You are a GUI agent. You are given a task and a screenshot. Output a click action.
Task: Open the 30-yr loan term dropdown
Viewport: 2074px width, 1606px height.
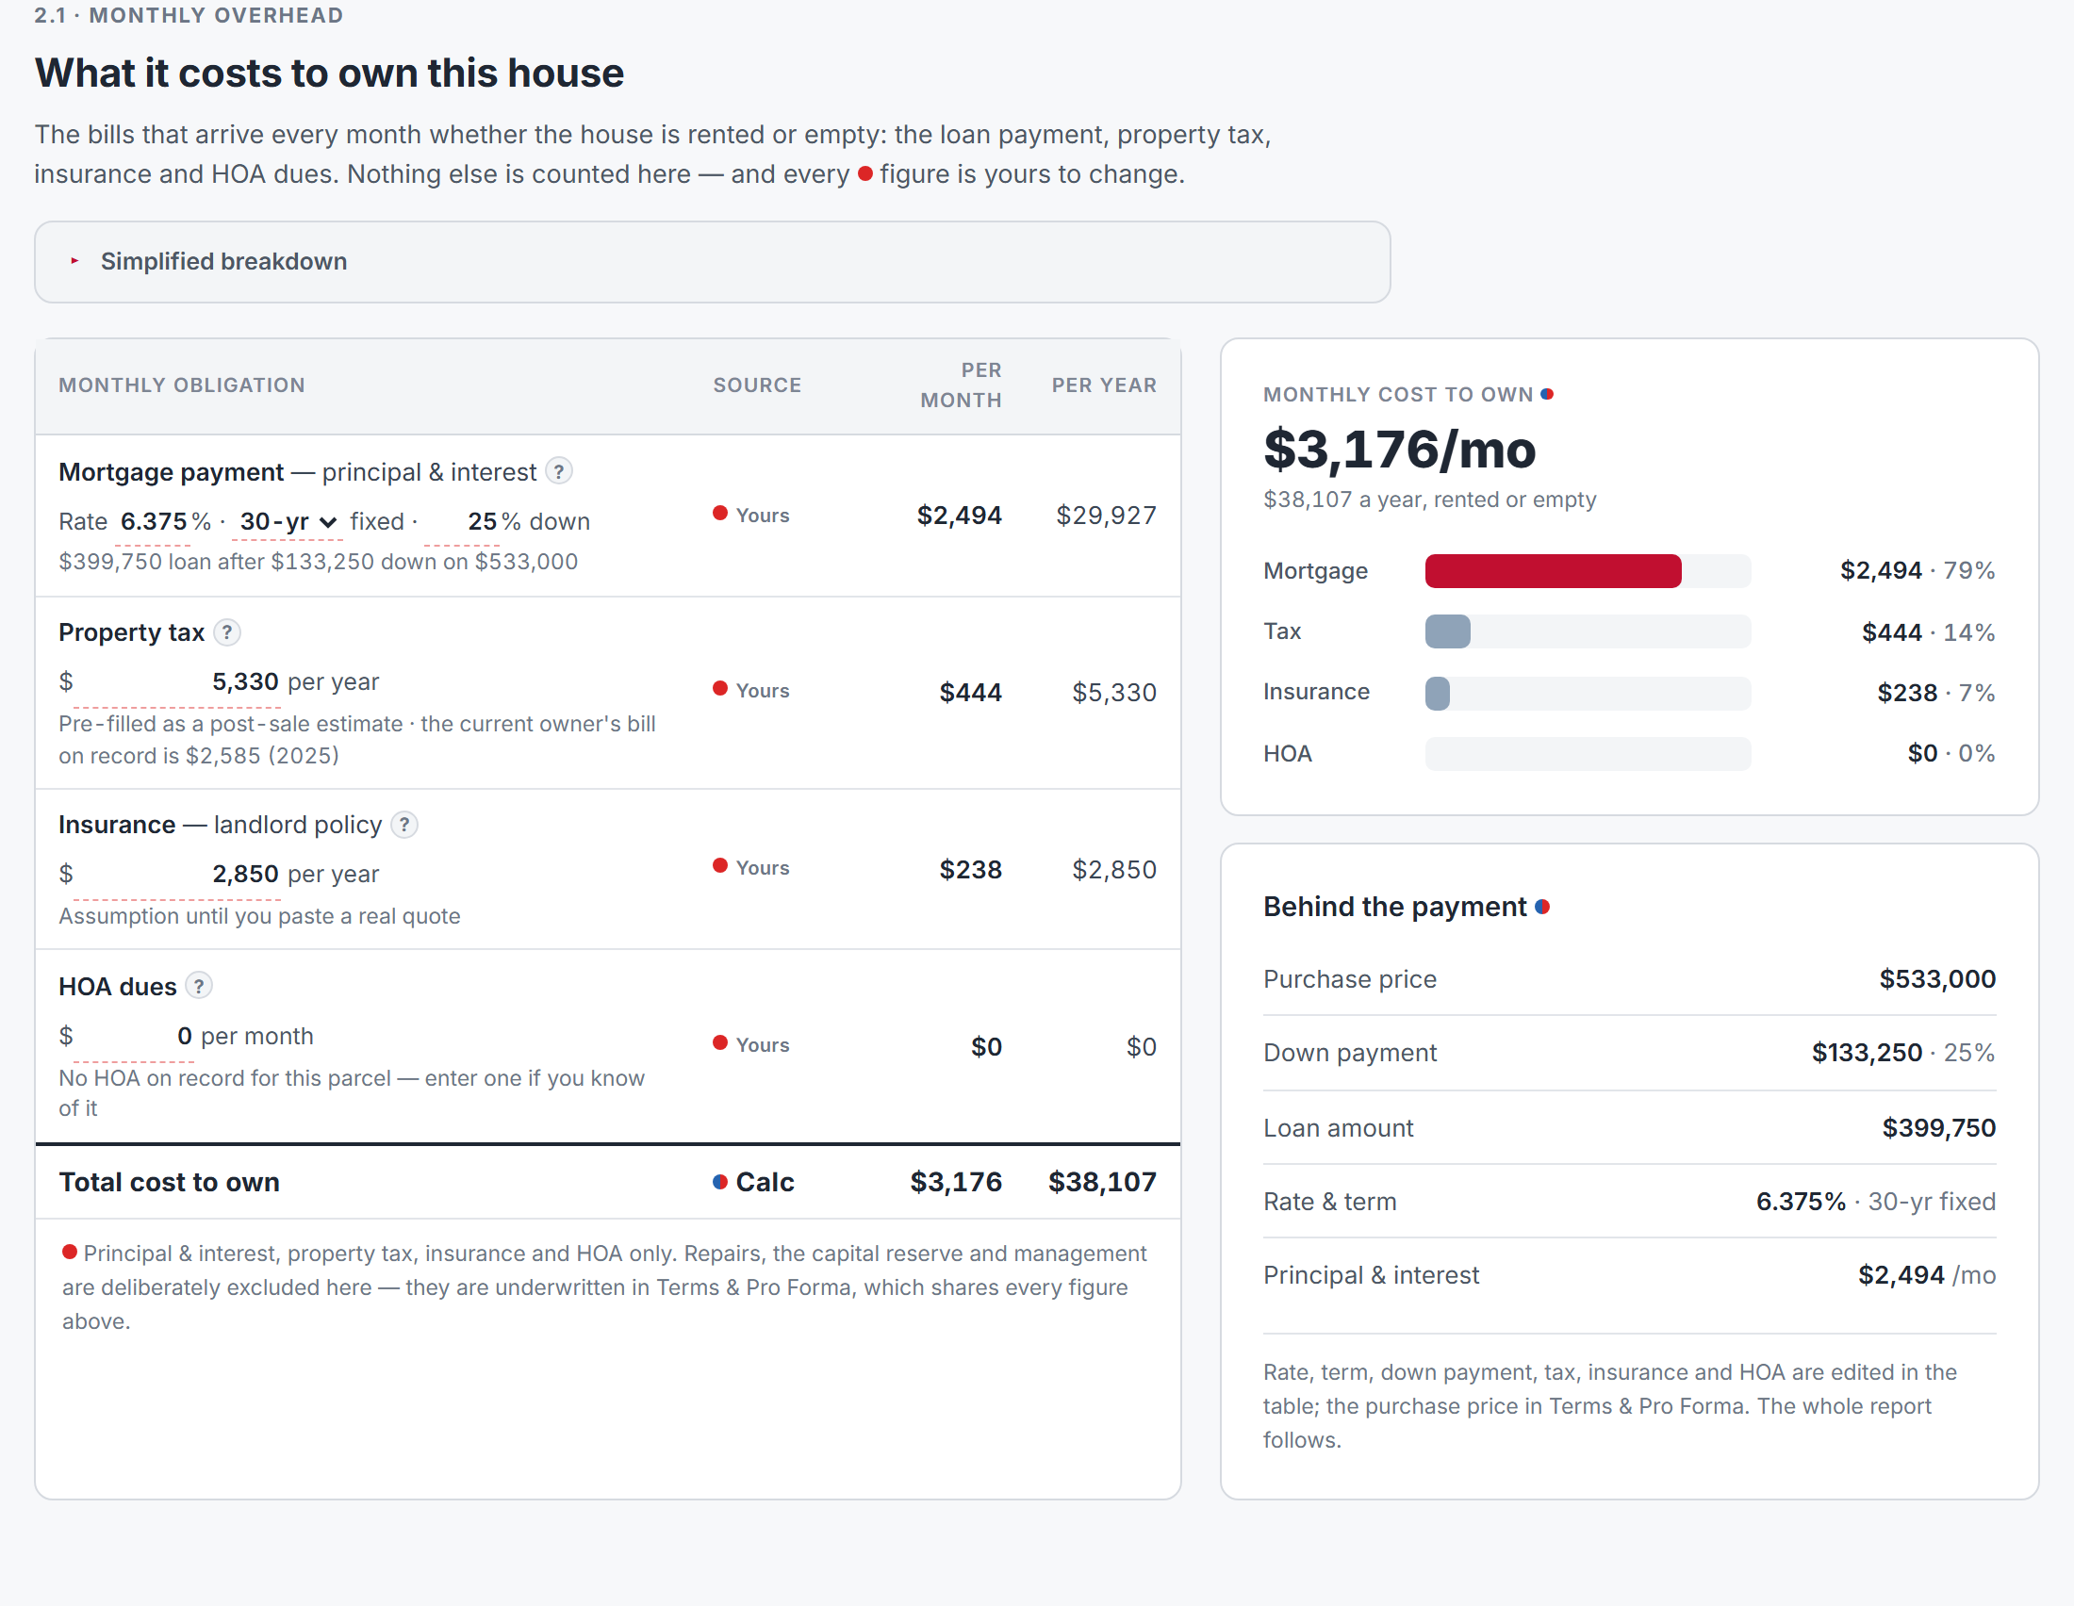tap(288, 521)
